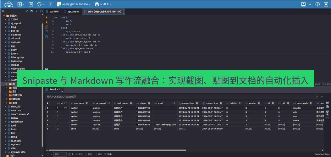Click the monitor menu_code cell
The height and width of the screenshot is (157, 331).
[x=304, y=108]
